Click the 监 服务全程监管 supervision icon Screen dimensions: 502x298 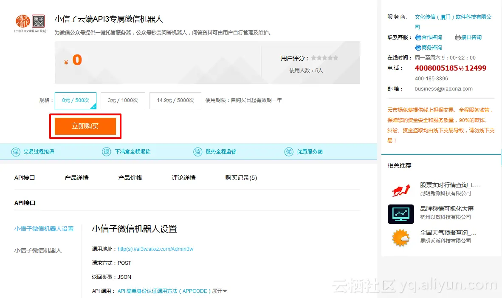pos(197,152)
